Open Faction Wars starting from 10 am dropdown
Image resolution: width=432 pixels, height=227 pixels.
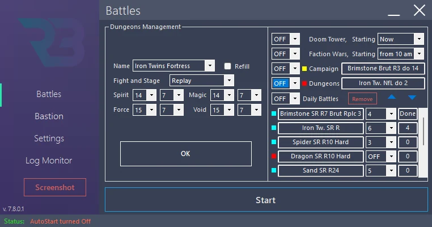click(401, 54)
